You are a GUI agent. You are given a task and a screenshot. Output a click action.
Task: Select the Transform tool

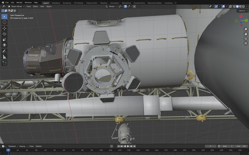coord(4,45)
